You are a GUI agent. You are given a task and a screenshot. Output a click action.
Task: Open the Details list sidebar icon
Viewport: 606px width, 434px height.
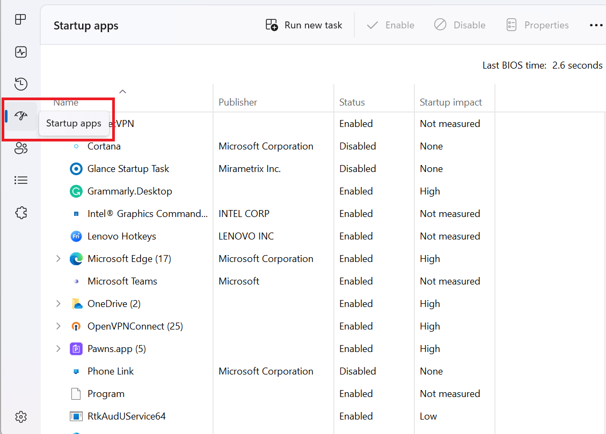(21, 180)
